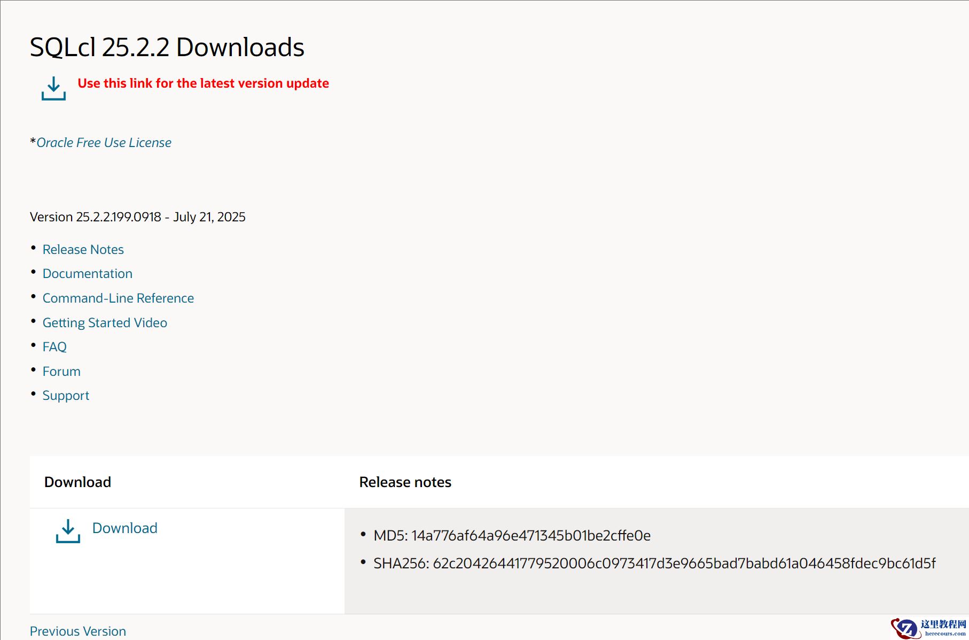Image resolution: width=969 pixels, height=640 pixels.
Task: Click the Release notes column header
Action: pos(405,482)
